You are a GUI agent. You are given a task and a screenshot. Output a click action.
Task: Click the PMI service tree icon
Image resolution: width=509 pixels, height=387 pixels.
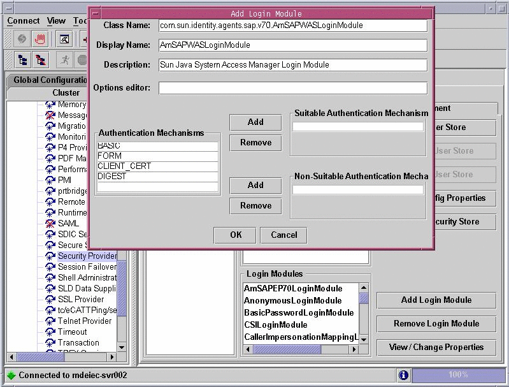point(50,180)
